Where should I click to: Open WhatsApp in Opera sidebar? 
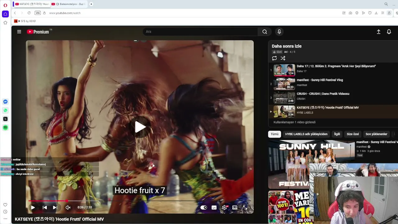tap(5, 110)
